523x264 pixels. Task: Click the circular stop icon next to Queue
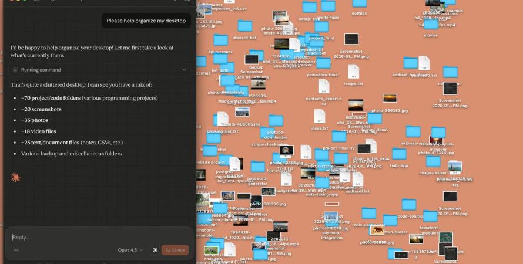[x=155, y=250]
